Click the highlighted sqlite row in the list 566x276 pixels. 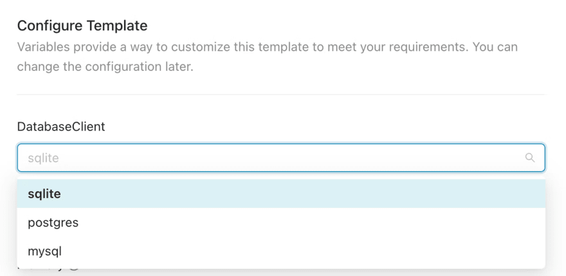(x=281, y=194)
